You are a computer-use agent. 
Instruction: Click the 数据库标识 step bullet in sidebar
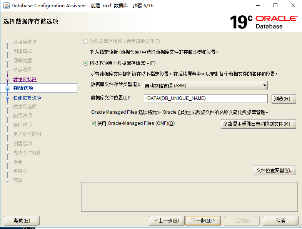point(7,79)
